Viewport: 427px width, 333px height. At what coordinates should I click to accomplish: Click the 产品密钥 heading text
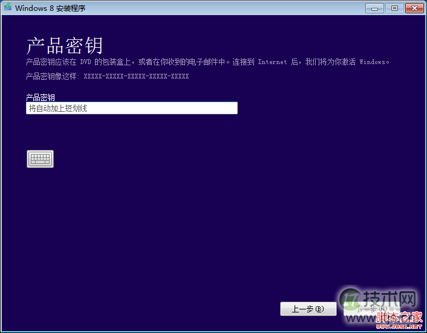tap(65, 46)
